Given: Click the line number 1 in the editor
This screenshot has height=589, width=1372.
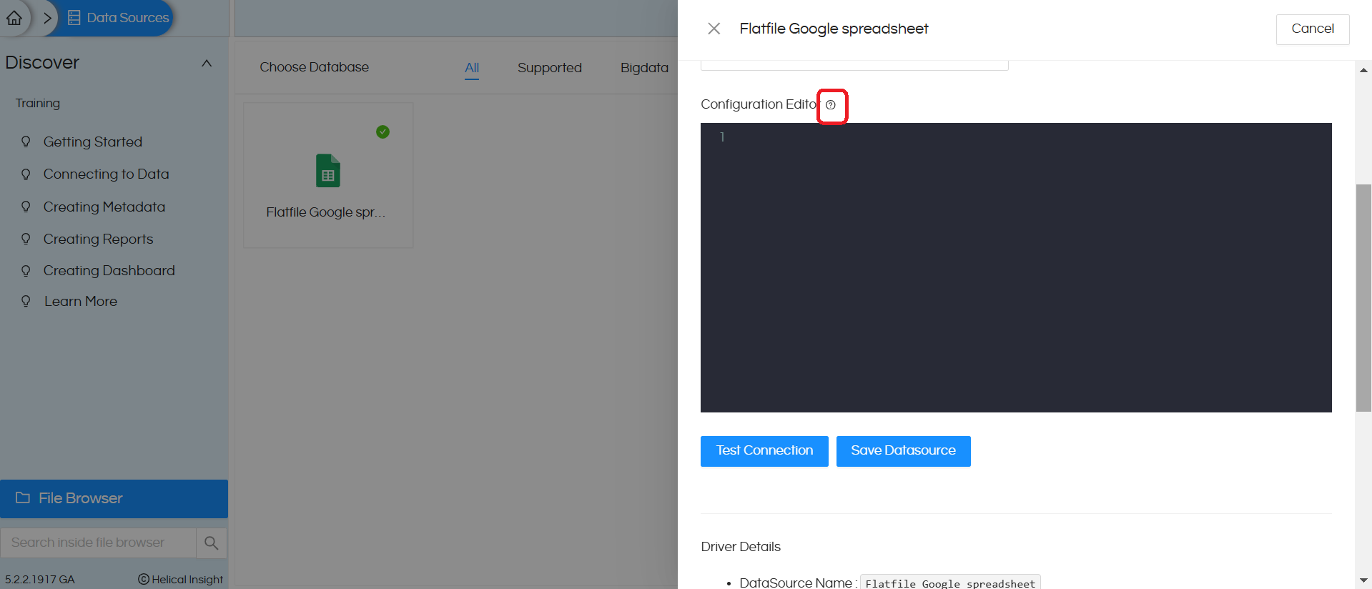Looking at the screenshot, I should [722, 137].
